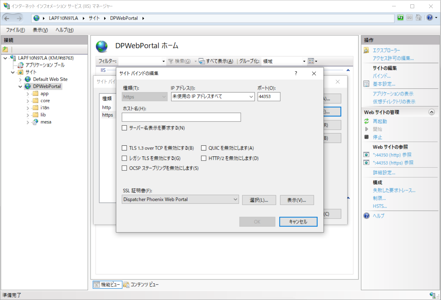Browse *:44353 (https) link

coord(393,163)
